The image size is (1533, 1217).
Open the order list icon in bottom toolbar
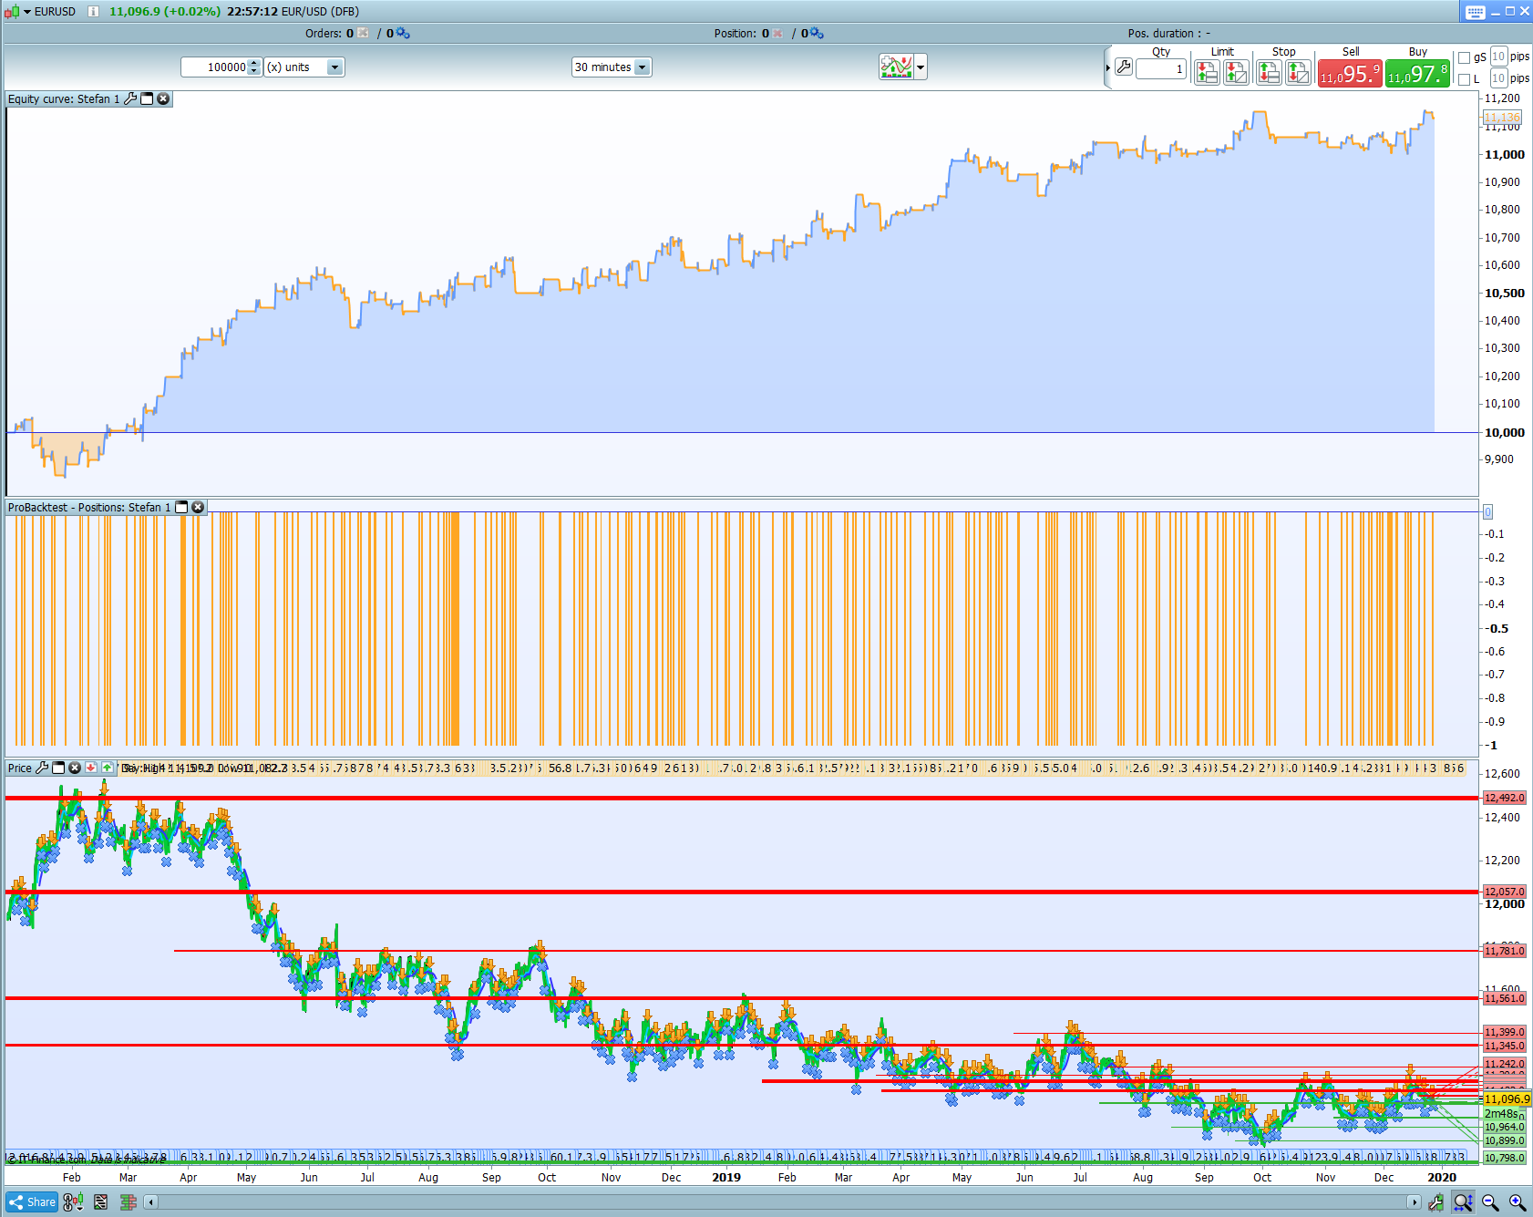point(100,1202)
